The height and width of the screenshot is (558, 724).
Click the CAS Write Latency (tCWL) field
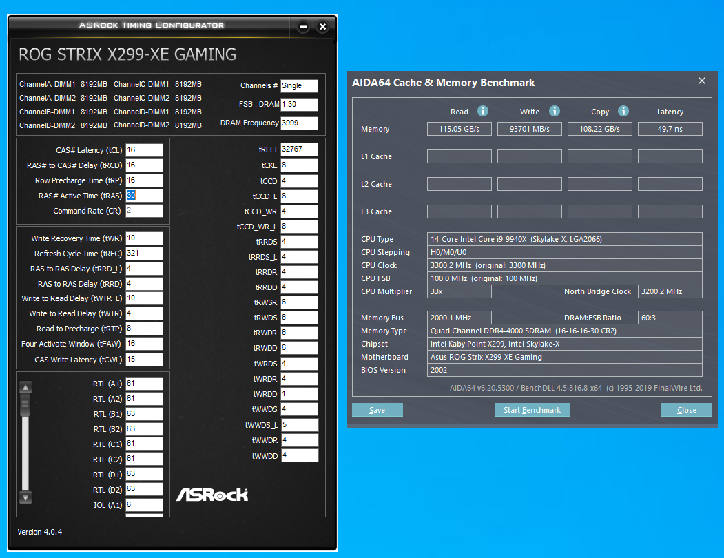point(144,360)
